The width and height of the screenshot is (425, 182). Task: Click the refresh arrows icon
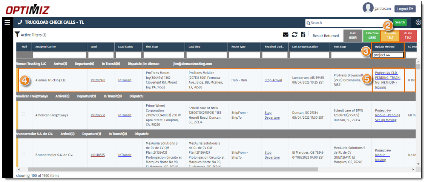(295, 35)
